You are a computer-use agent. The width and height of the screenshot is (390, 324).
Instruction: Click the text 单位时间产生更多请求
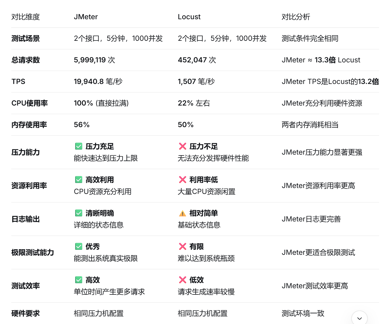[x=109, y=292]
